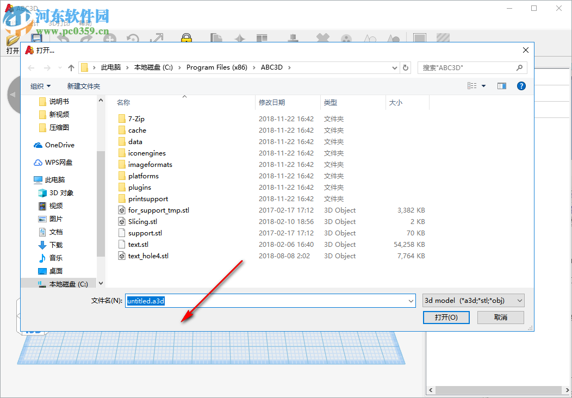Click the 取消 button
This screenshot has width=572, height=398.
pyautogui.click(x=500, y=318)
